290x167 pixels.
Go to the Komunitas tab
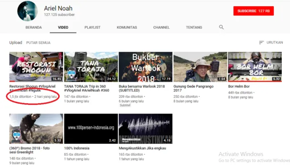[127, 27]
